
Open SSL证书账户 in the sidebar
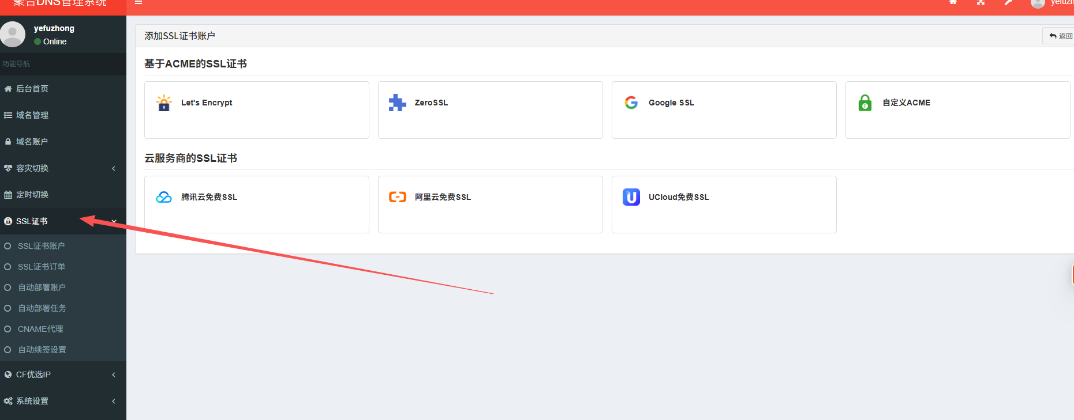pyautogui.click(x=41, y=246)
